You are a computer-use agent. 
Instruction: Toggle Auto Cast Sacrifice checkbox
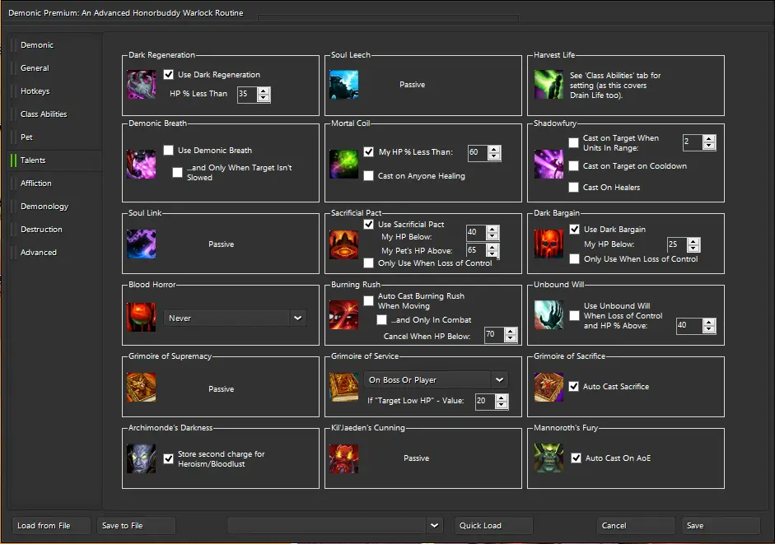[574, 386]
